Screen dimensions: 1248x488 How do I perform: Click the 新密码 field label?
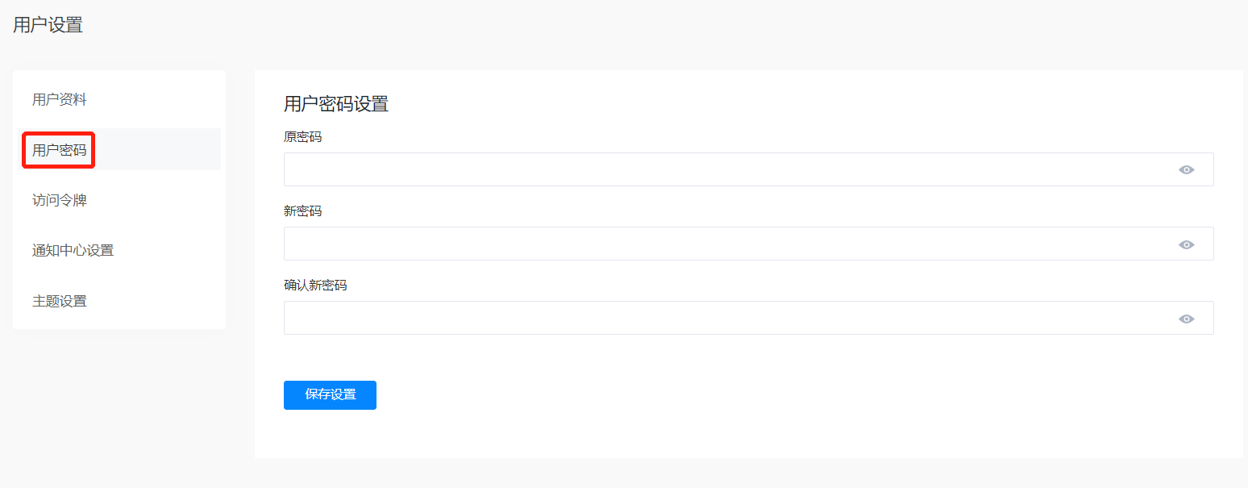(x=302, y=211)
